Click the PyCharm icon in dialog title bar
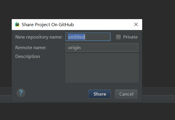Screen dimensions: 175x120 17,24
